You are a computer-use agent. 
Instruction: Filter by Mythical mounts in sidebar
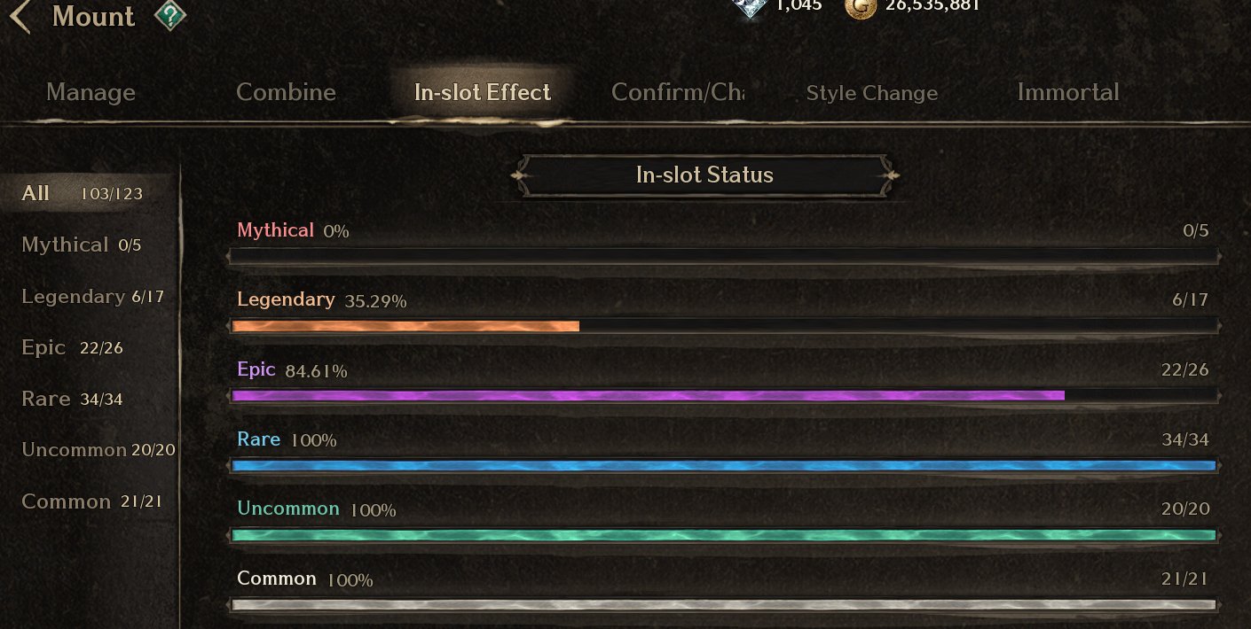coord(82,245)
